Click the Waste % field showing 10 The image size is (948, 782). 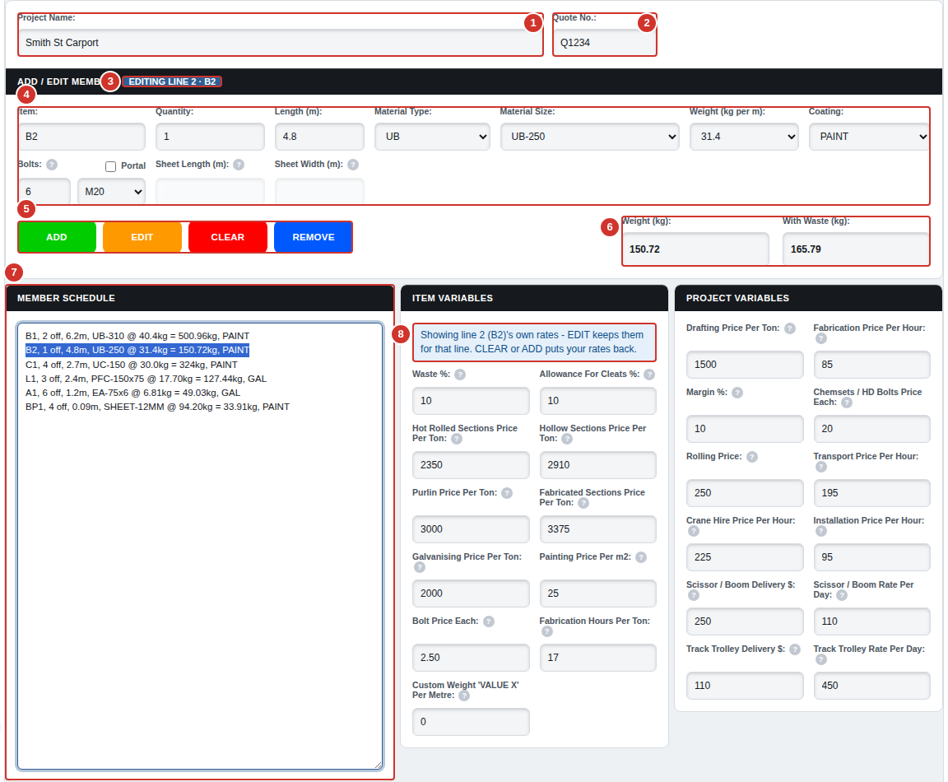471,401
